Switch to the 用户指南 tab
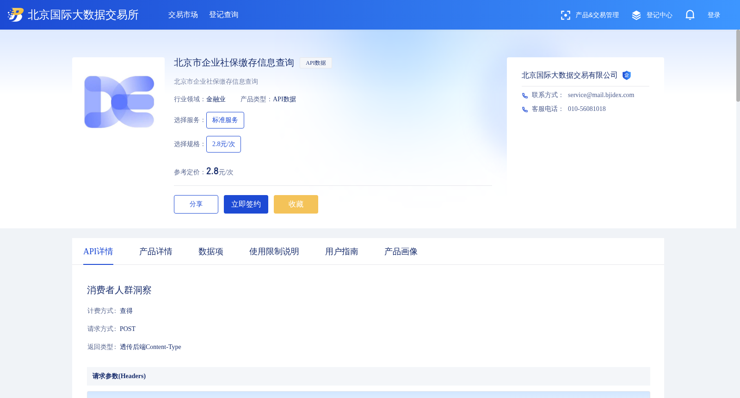Viewport: 740px width, 398px height. (x=342, y=251)
